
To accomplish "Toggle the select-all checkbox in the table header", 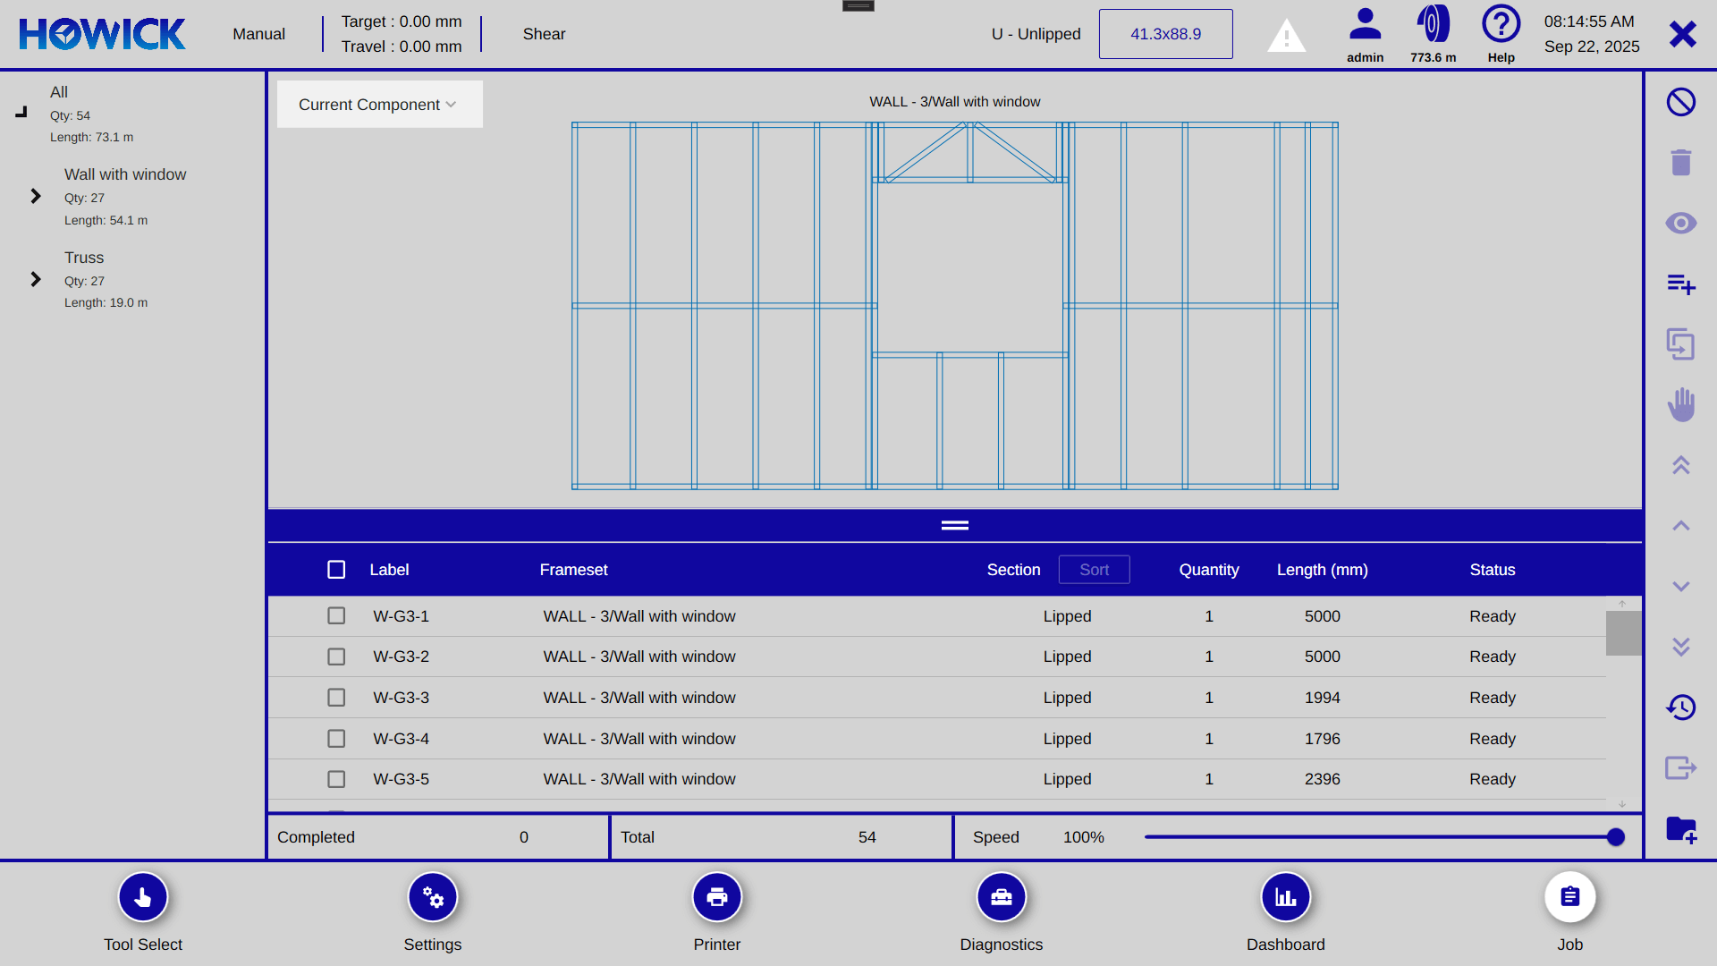I will pyautogui.click(x=336, y=570).
